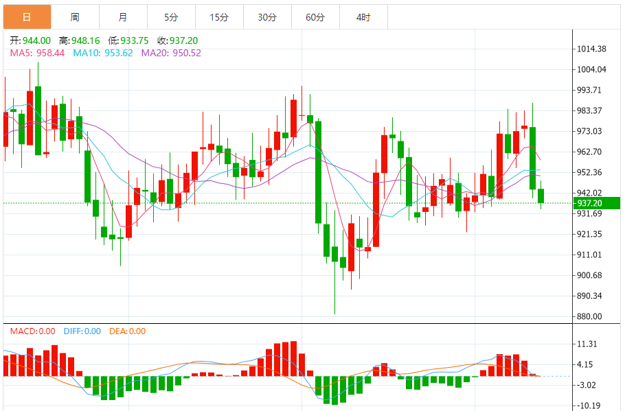Click the 890.34 price axis label
This screenshot has height=411, width=625.
tap(589, 296)
